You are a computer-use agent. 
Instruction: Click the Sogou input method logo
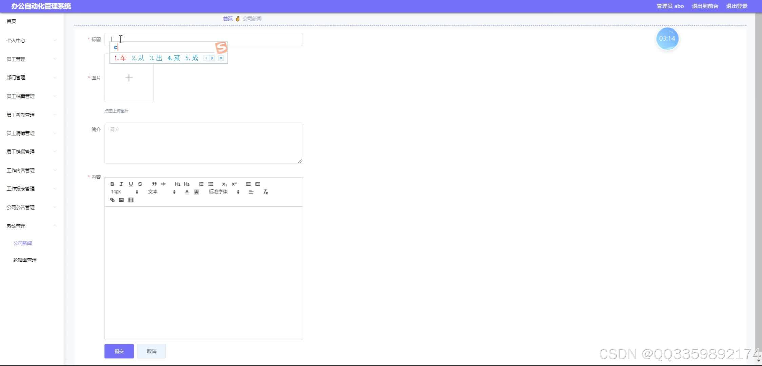tap(221, 47)
